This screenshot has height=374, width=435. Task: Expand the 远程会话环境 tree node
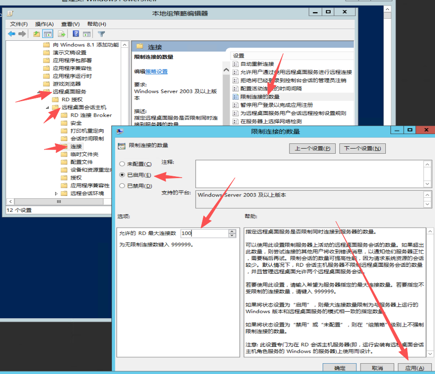(x=57, y=194)
